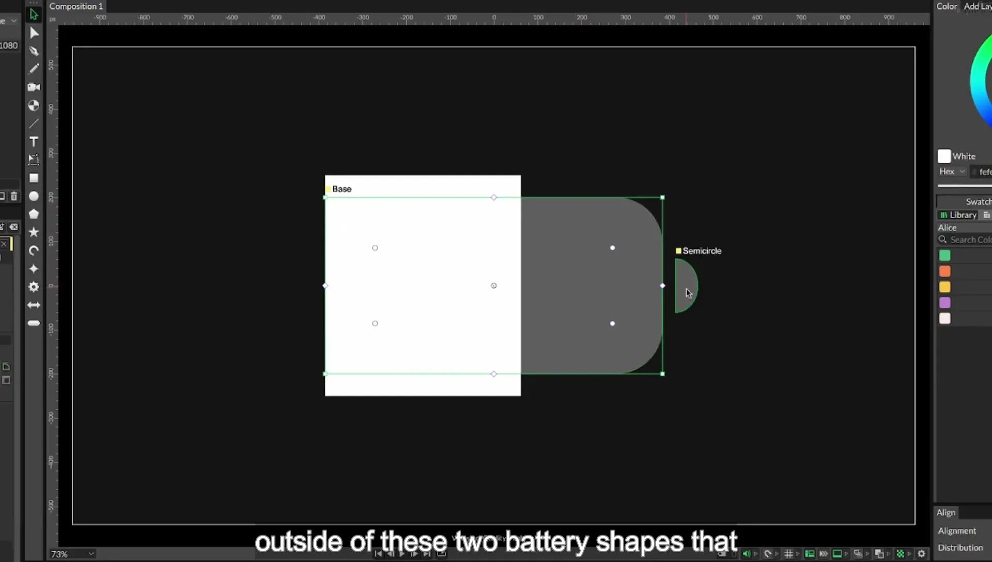
Task: Select the Rectangle tool
Action: click(x=34, y=178)
